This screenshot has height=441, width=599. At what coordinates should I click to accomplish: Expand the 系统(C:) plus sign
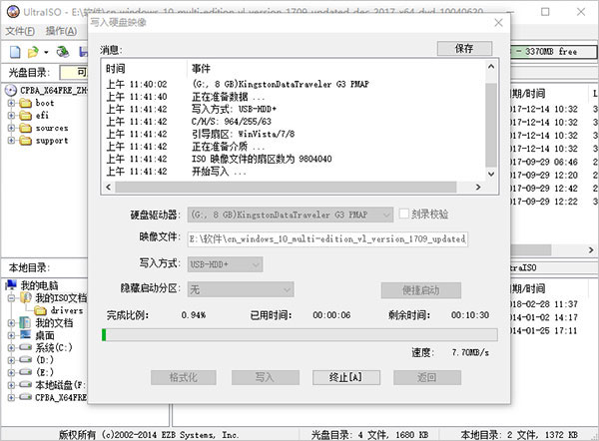[x=11, y=347]
